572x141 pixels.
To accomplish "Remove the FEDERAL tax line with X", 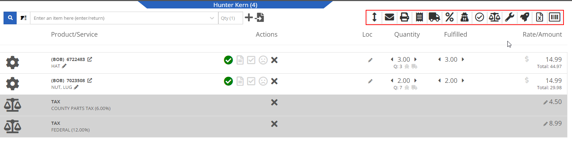I will tap(274, 124).
